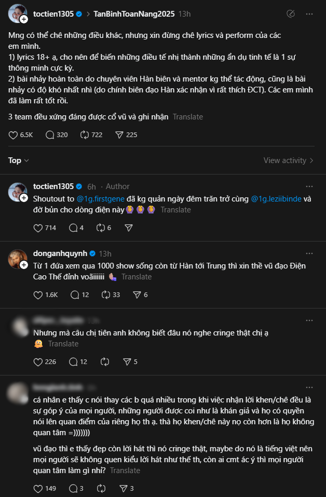Image resolution: width=326 pixels, height=497 pixels.
Task: Click the circular slash icon beside the top menu
Action: click(291, 14)
